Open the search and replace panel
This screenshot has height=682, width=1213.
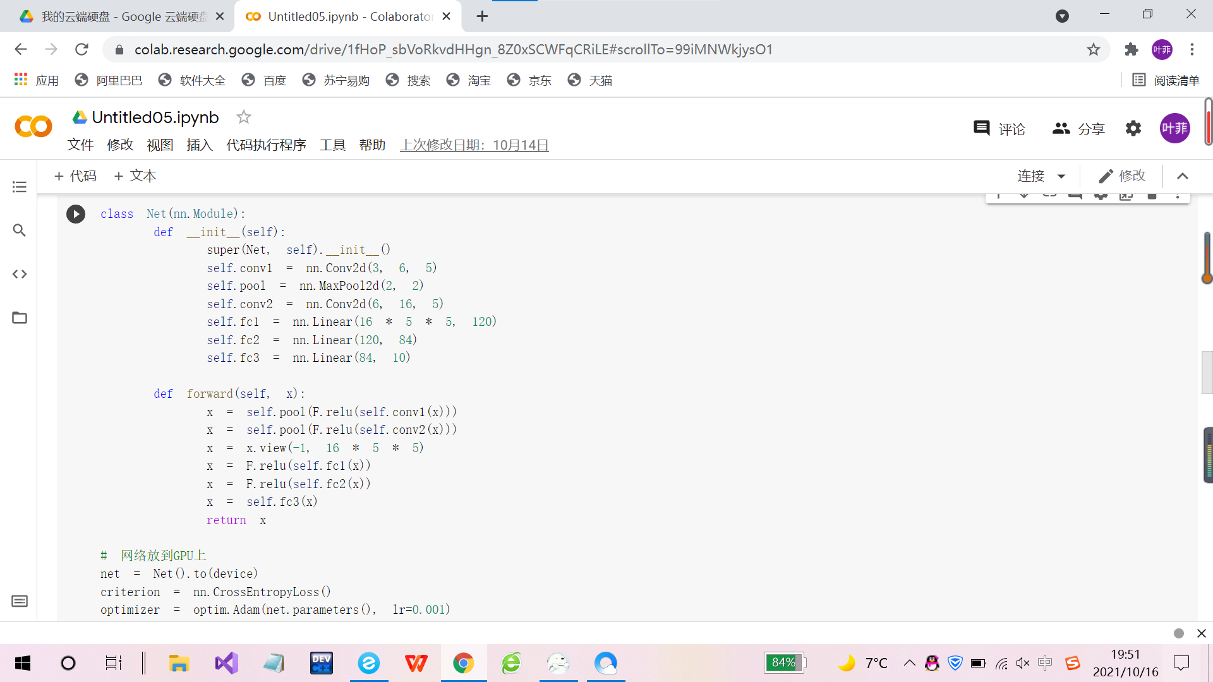click(20, 230)
